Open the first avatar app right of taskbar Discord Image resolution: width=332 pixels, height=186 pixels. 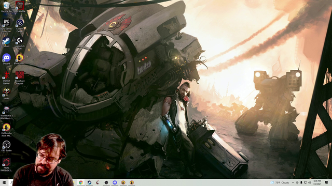123,182
